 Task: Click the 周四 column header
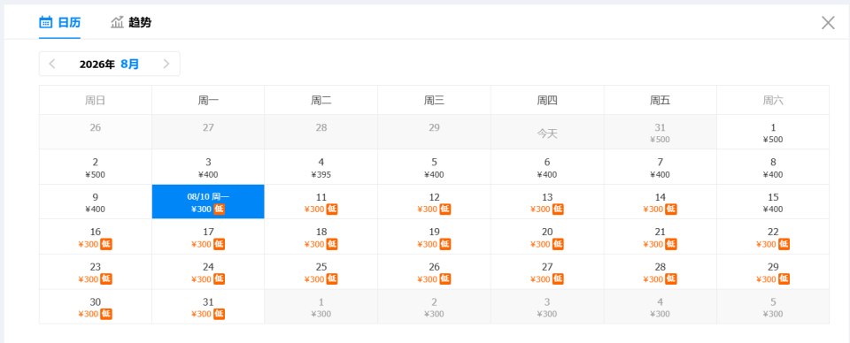pos(547,100)
